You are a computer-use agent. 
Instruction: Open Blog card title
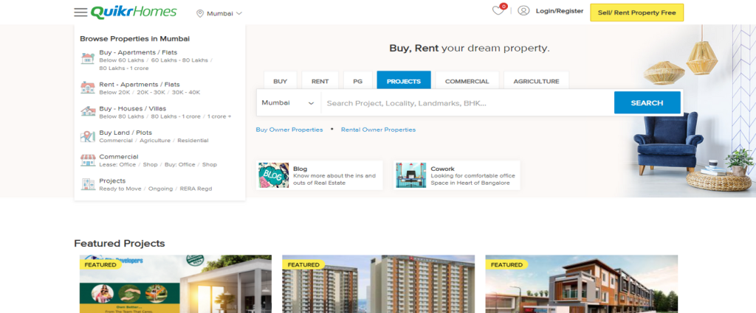[x=300, y=169]
